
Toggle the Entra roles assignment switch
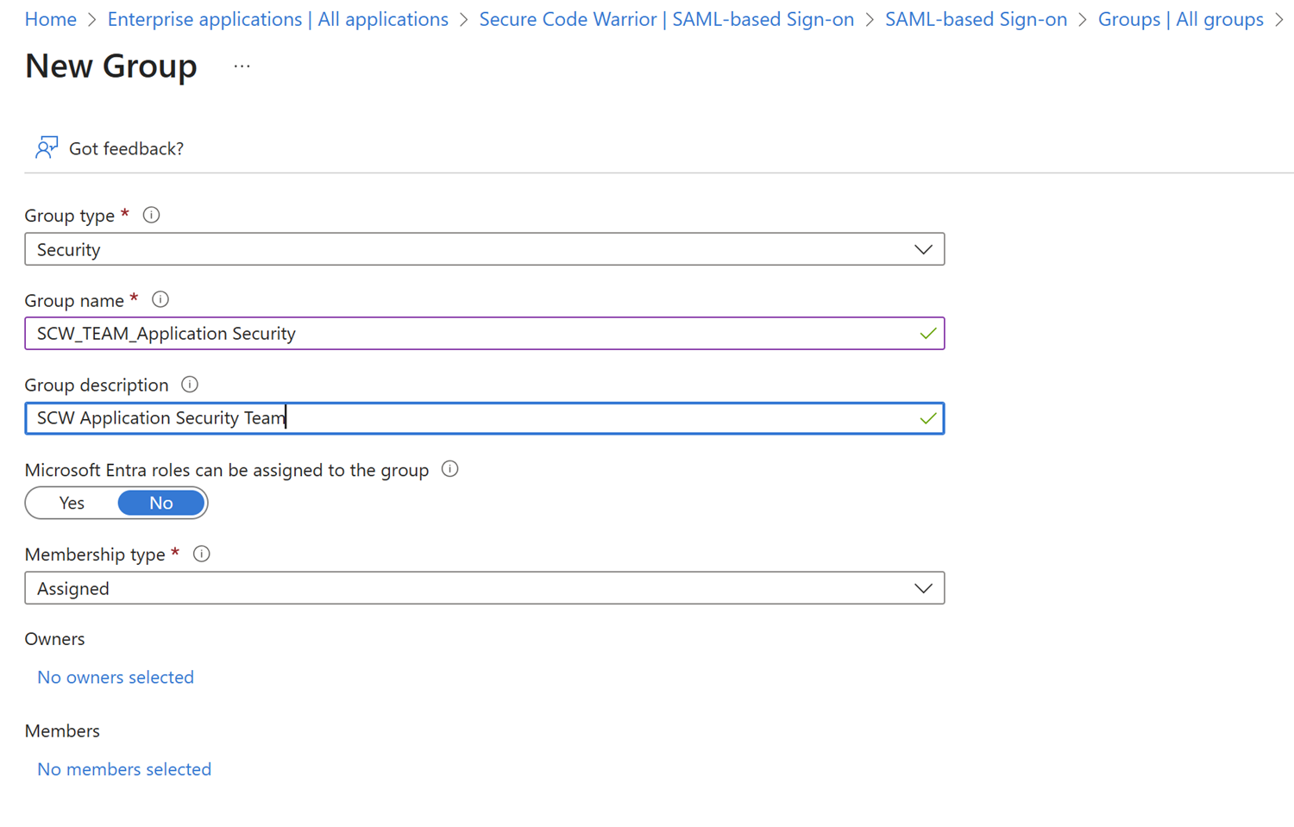(x=116, y=503)
